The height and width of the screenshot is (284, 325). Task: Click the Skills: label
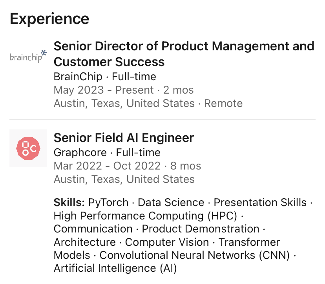[x=69, y=202]
